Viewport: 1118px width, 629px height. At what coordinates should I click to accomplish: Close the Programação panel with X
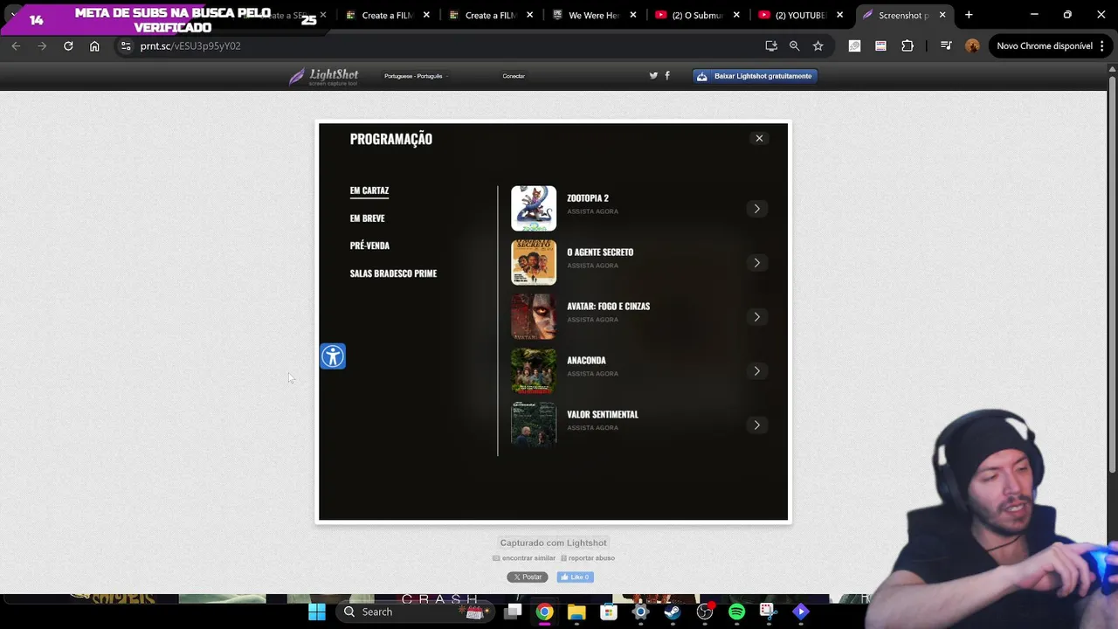coord(759,138)
